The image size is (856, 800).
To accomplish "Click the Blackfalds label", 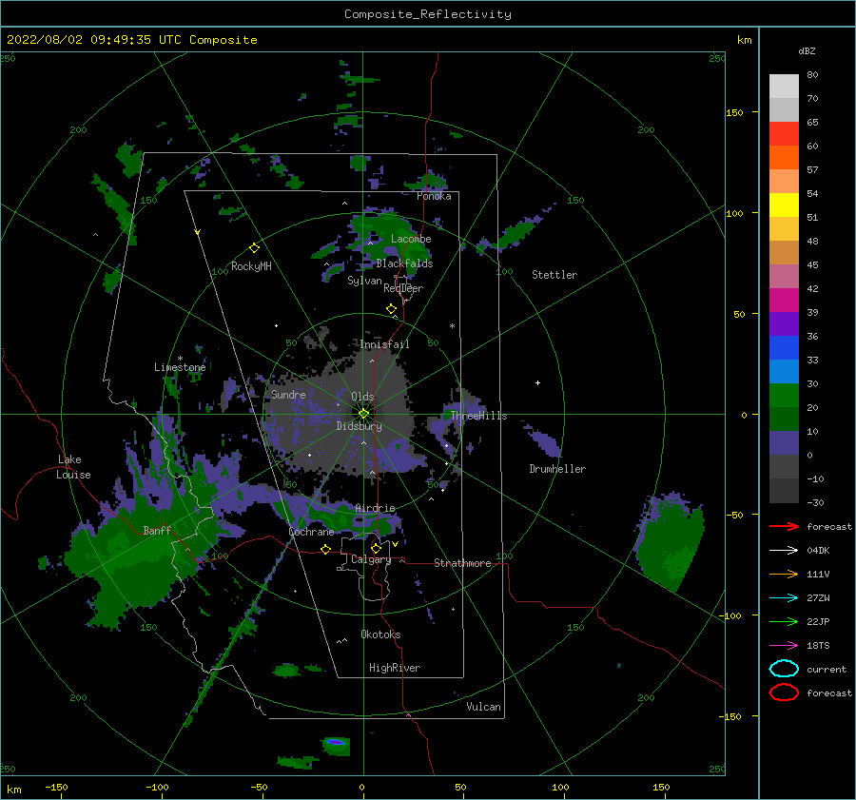I will pyautogui.click(x=404, y=263).
